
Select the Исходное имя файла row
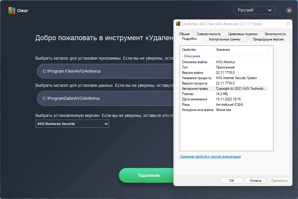point(224,110)
